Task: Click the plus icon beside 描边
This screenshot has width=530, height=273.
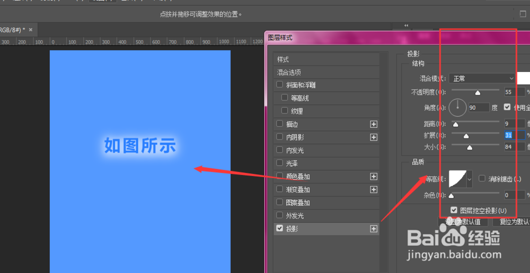Action: (x=374, y=125)
